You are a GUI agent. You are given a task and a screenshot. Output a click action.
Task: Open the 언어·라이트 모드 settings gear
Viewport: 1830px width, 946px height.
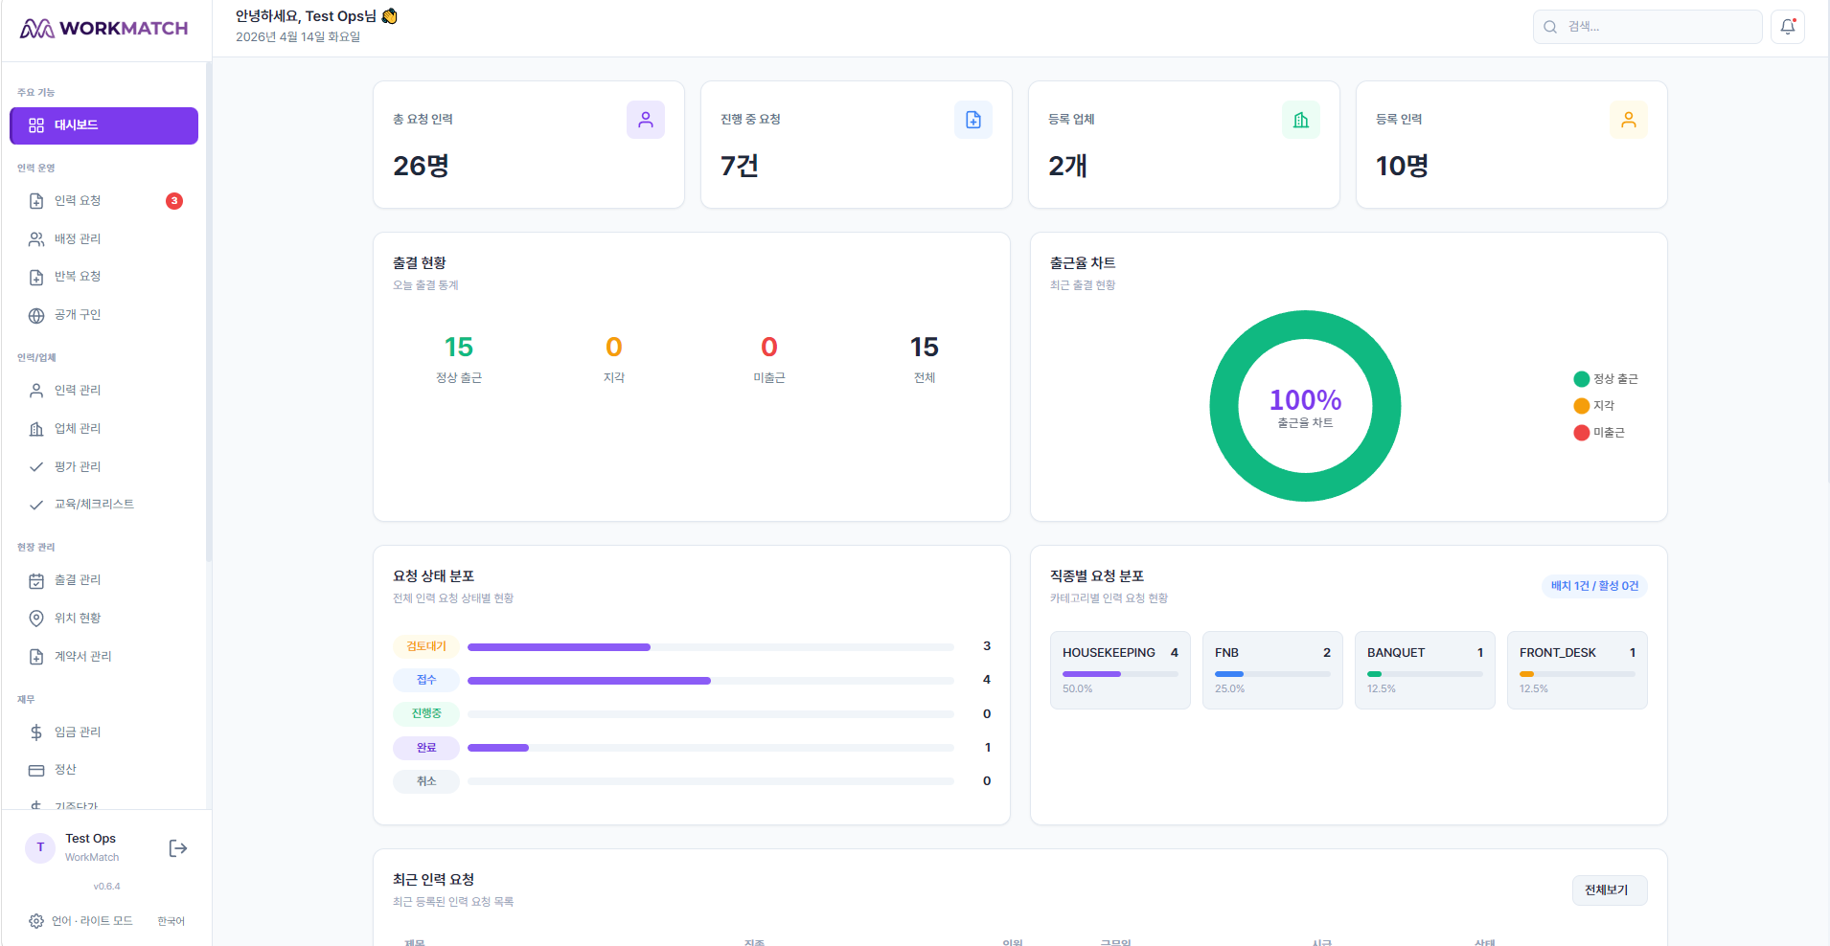point(35,920)
